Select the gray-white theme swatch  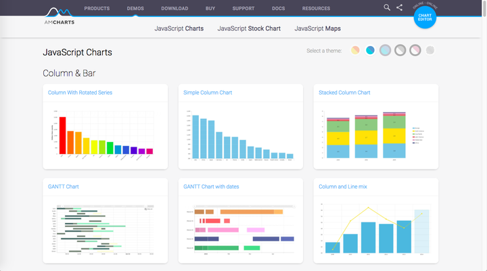(x=400, y=50)
